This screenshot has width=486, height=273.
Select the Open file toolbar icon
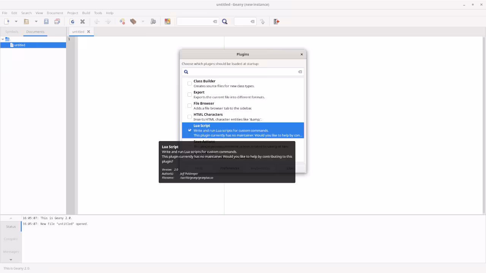26,21
